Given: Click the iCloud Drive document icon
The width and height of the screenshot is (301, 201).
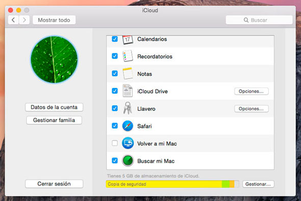Looking at the screenshot, I should [128, 91].
